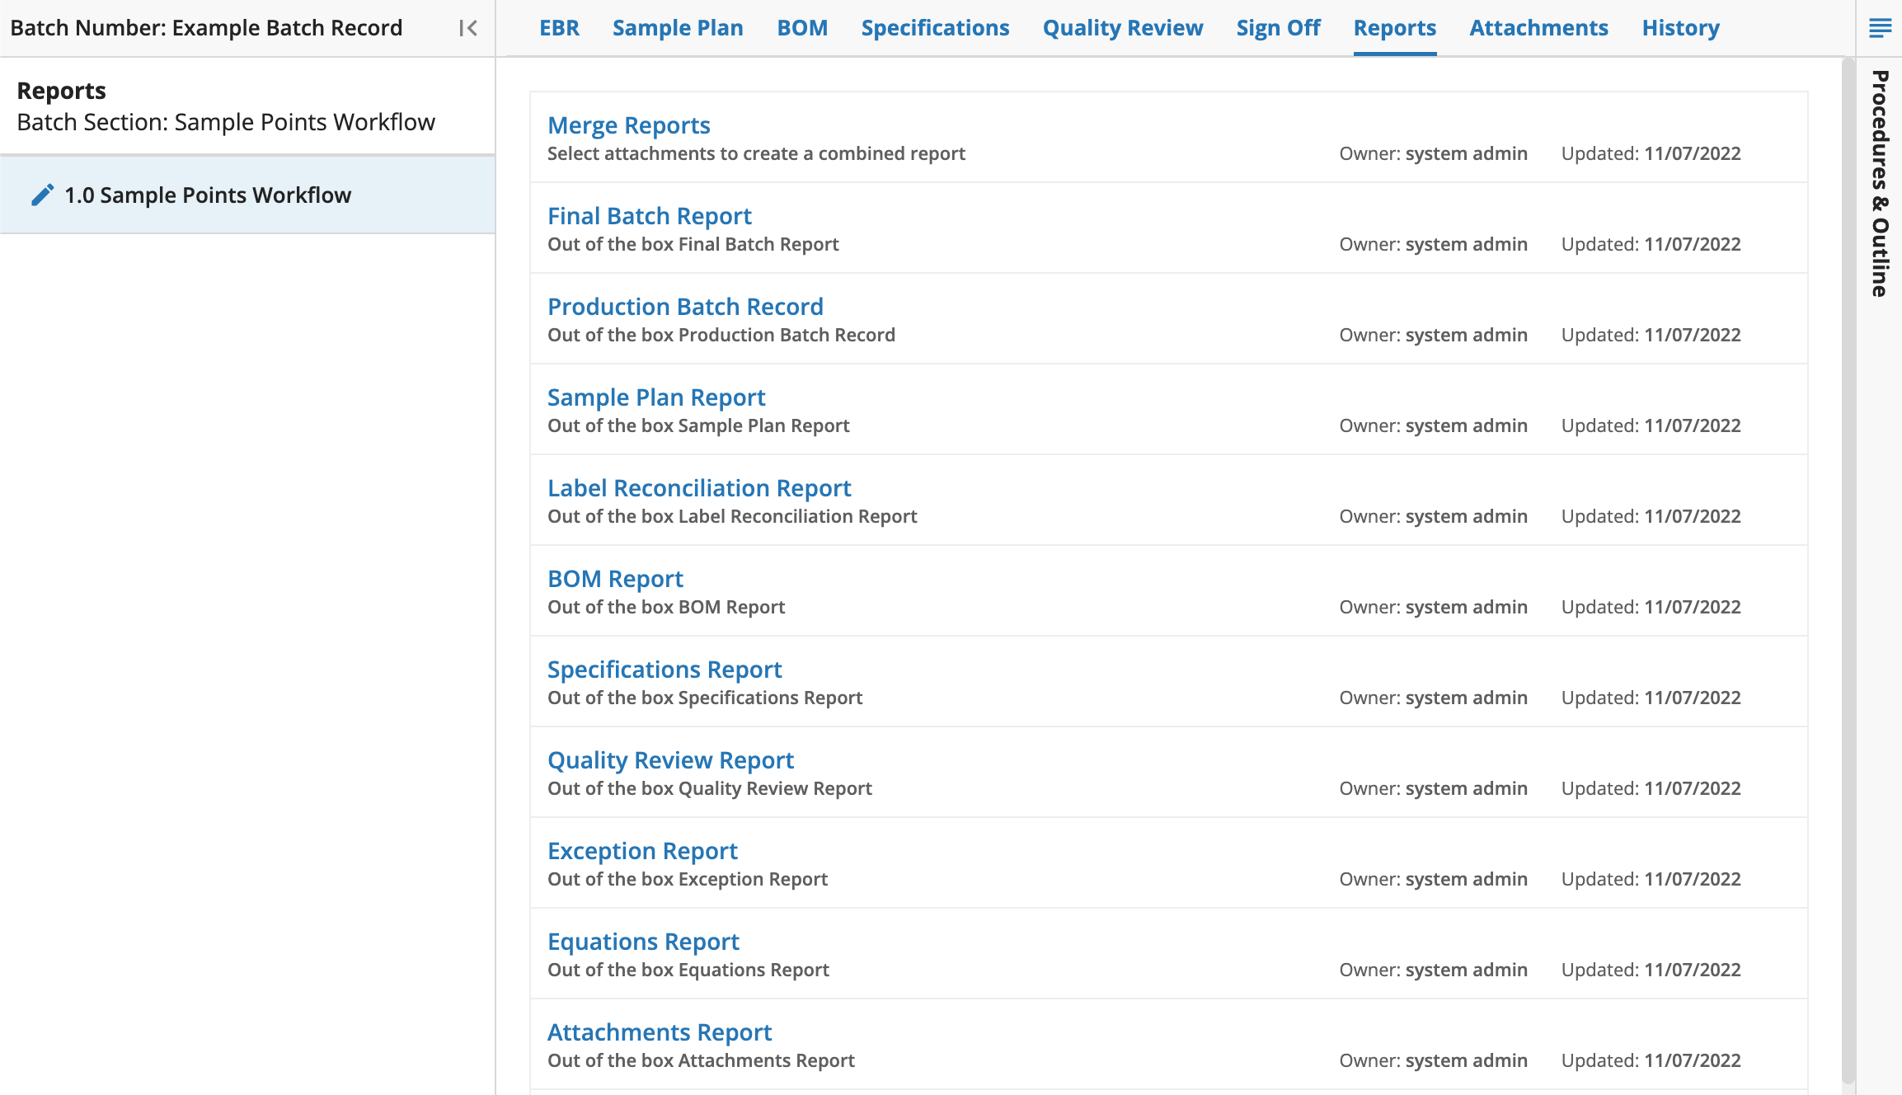Open the Specifications Report
This screenshot has width=1902, height=1095.
tap(665, 670)
